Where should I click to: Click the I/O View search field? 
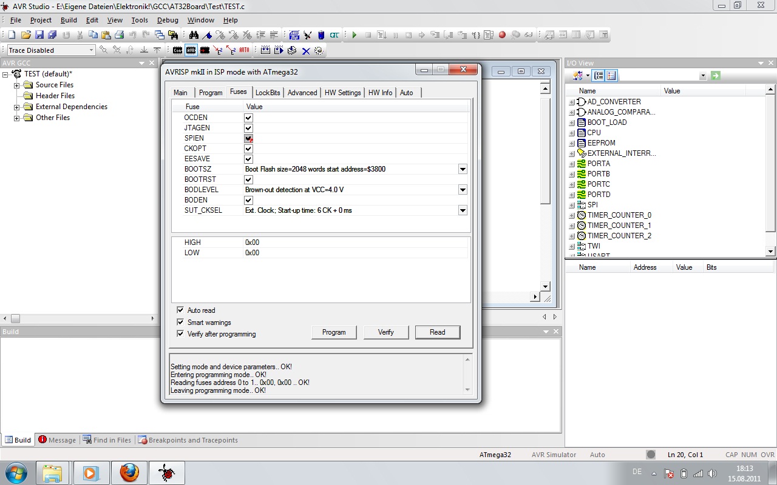point(663,76)
